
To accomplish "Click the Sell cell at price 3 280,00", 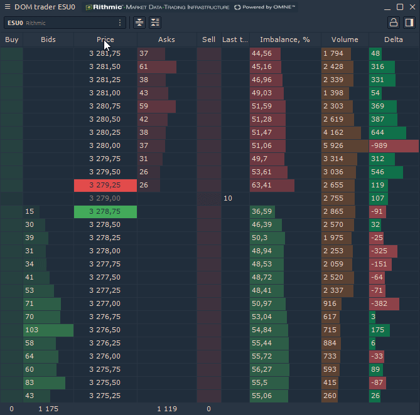I will pyautogui.click(x=209, y=145).
